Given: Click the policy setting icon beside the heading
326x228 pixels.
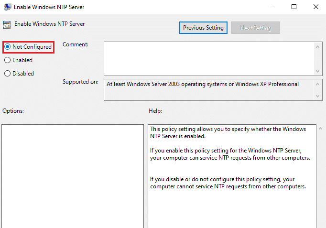Looking at the screenshot, I should coord(7,24).
